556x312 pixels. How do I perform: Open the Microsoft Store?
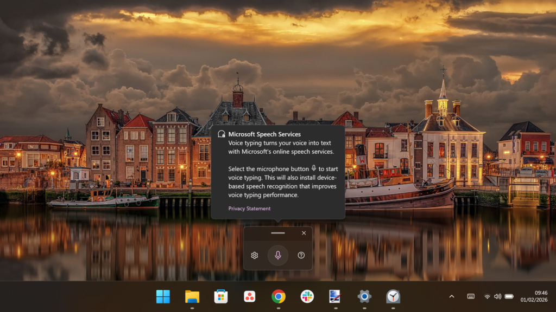(x=220, y=297)
